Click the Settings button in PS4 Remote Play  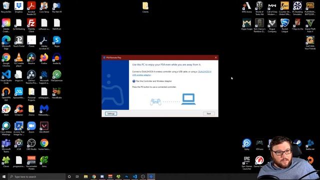(x=111, y=113)
